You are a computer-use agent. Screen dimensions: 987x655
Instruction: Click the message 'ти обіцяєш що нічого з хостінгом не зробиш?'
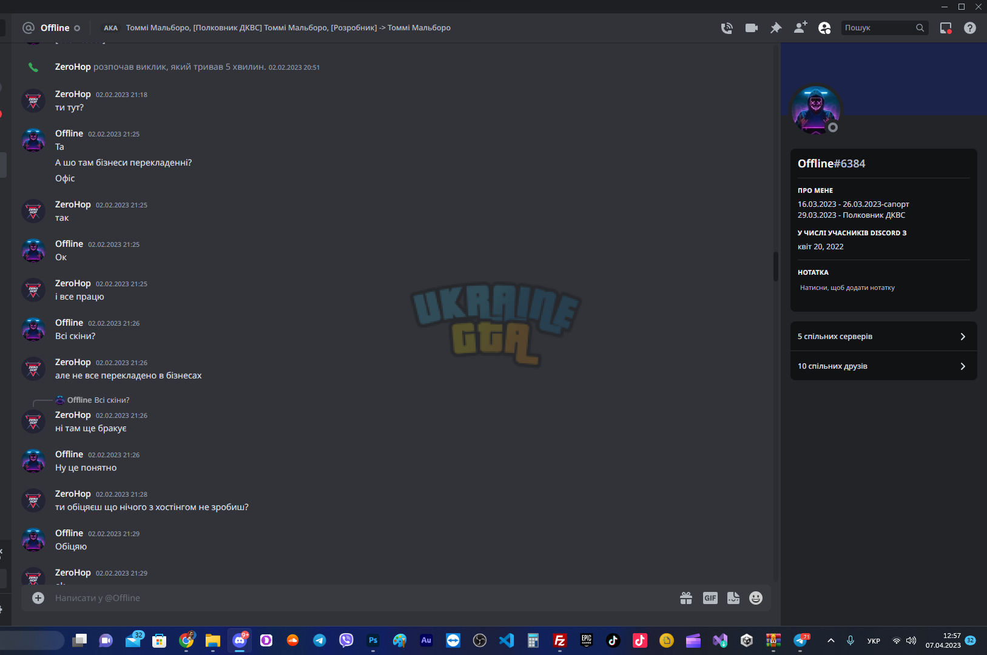(152, 508)
